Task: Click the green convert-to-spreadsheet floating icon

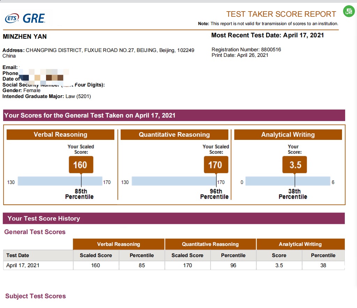Action: 348,11
